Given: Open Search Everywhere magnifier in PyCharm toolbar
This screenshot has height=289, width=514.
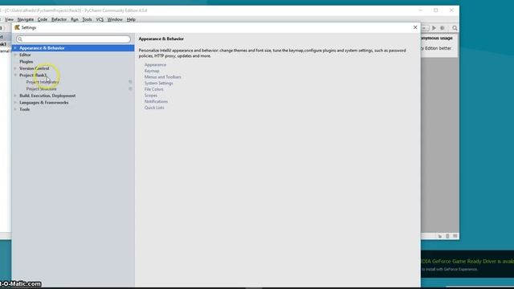Looking at the screenshot, I should (x=455, y=28).
